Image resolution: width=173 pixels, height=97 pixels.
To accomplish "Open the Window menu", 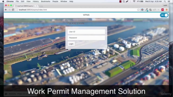I will (x=64, y=1).
